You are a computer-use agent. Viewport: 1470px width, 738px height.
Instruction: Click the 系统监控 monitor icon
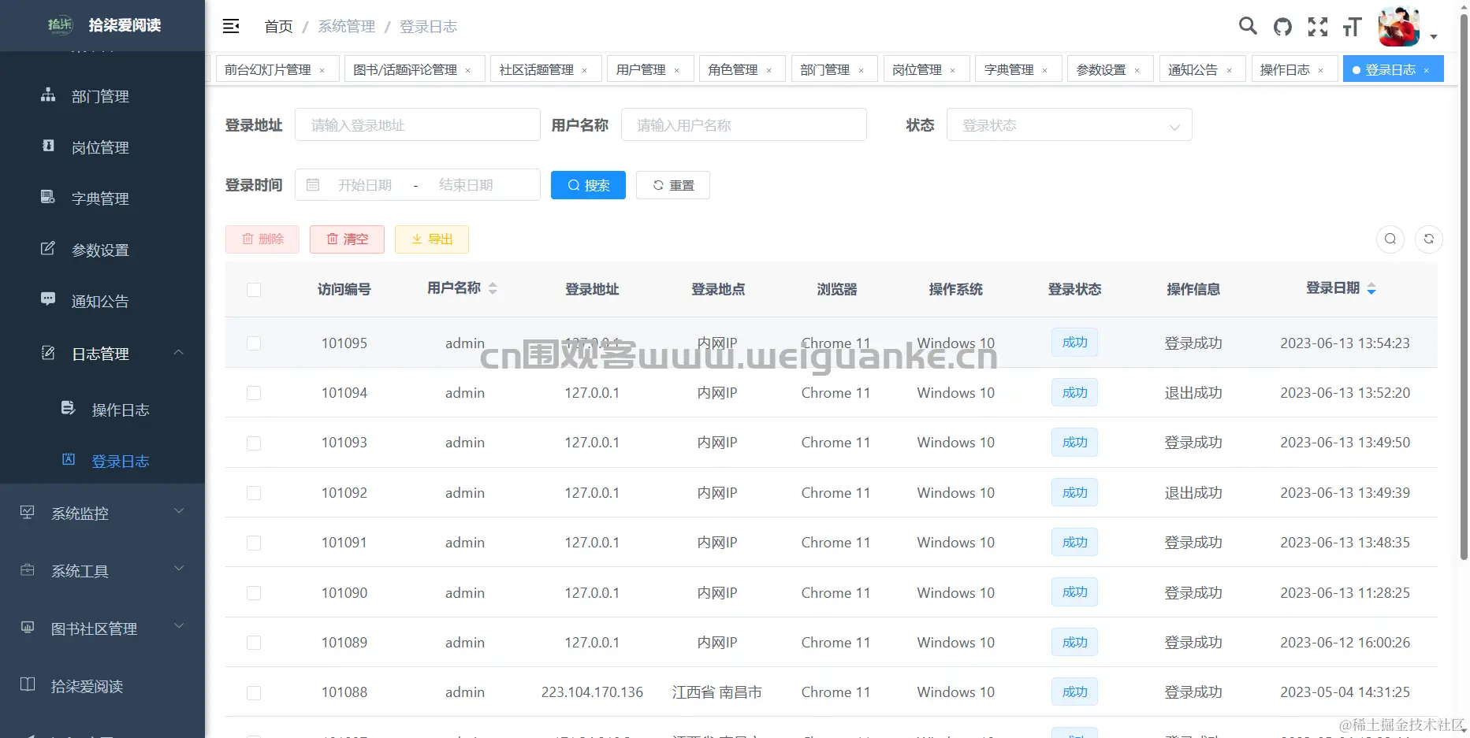[x=28, y=513]
